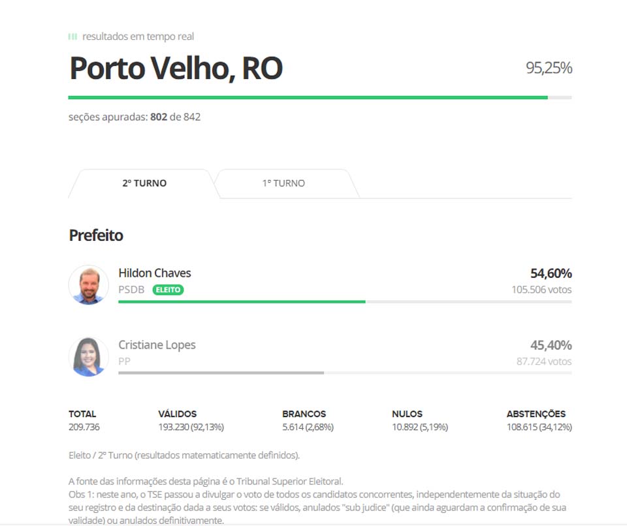The height and width of the screenshot is (526, 627).
Task: Click Hildon Chaves' green vote bar
Action: tap(242, 302)
